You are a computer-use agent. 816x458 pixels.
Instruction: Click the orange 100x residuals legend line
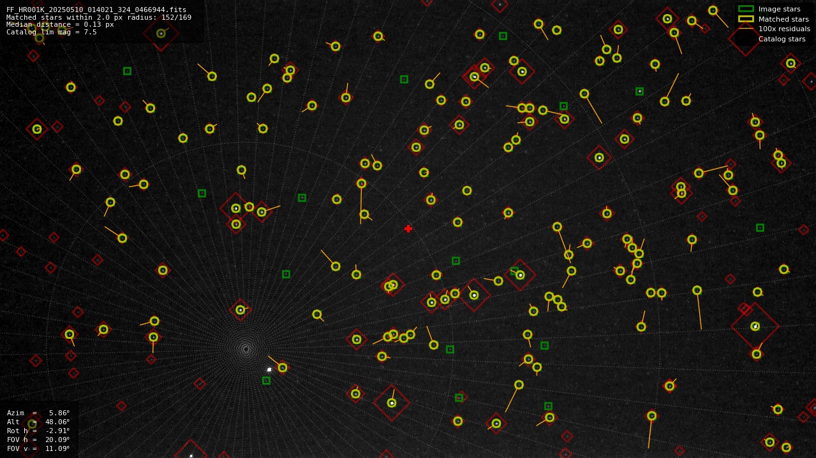click(x=746, y=29)
